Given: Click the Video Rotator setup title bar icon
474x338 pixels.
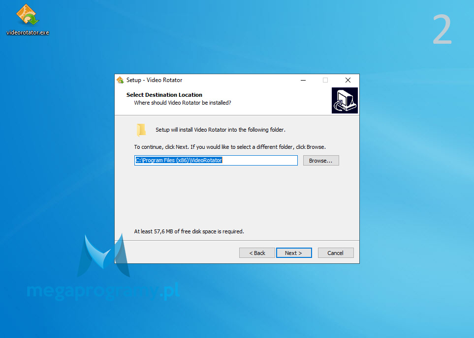Looking at the screenshot, I should coord(120,80).
